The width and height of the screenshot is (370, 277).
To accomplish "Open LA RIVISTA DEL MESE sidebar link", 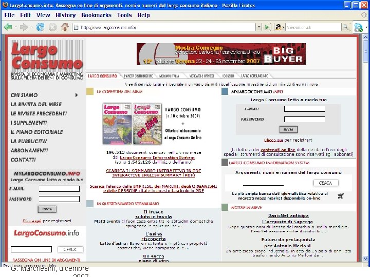I will click(36, 104).
